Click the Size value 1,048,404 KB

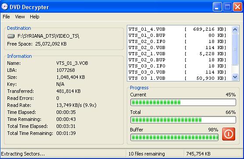(x=71, y=77)
